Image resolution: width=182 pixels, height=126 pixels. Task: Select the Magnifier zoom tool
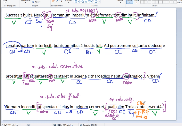click(61, 1)
